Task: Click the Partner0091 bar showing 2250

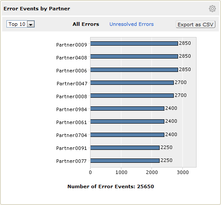Action: (x=125, y=148)
